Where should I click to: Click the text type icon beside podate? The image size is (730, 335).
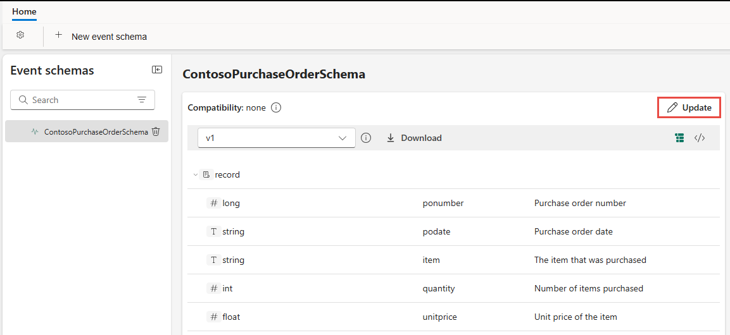[x=214, y=231]
